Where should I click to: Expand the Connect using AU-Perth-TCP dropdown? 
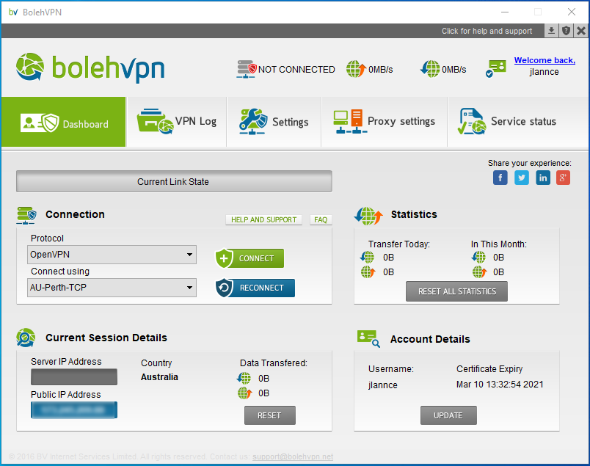(x=112, y=288)
